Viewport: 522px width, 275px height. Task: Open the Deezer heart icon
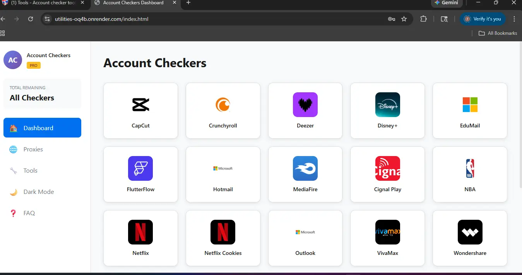point(305,105)
